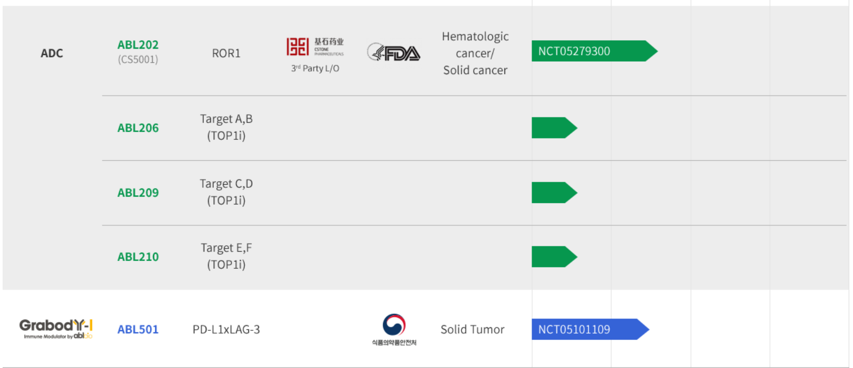The image size is (853, 368).
Task: Open the ABL202 pipeline link
Action: click(138, 45)
